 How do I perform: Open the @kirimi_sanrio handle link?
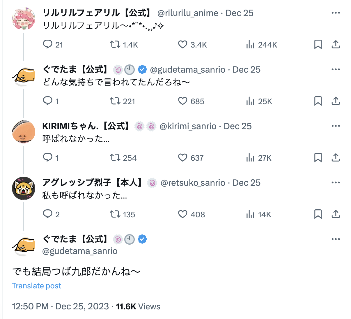pyautogui.click(x=188, y=126)
